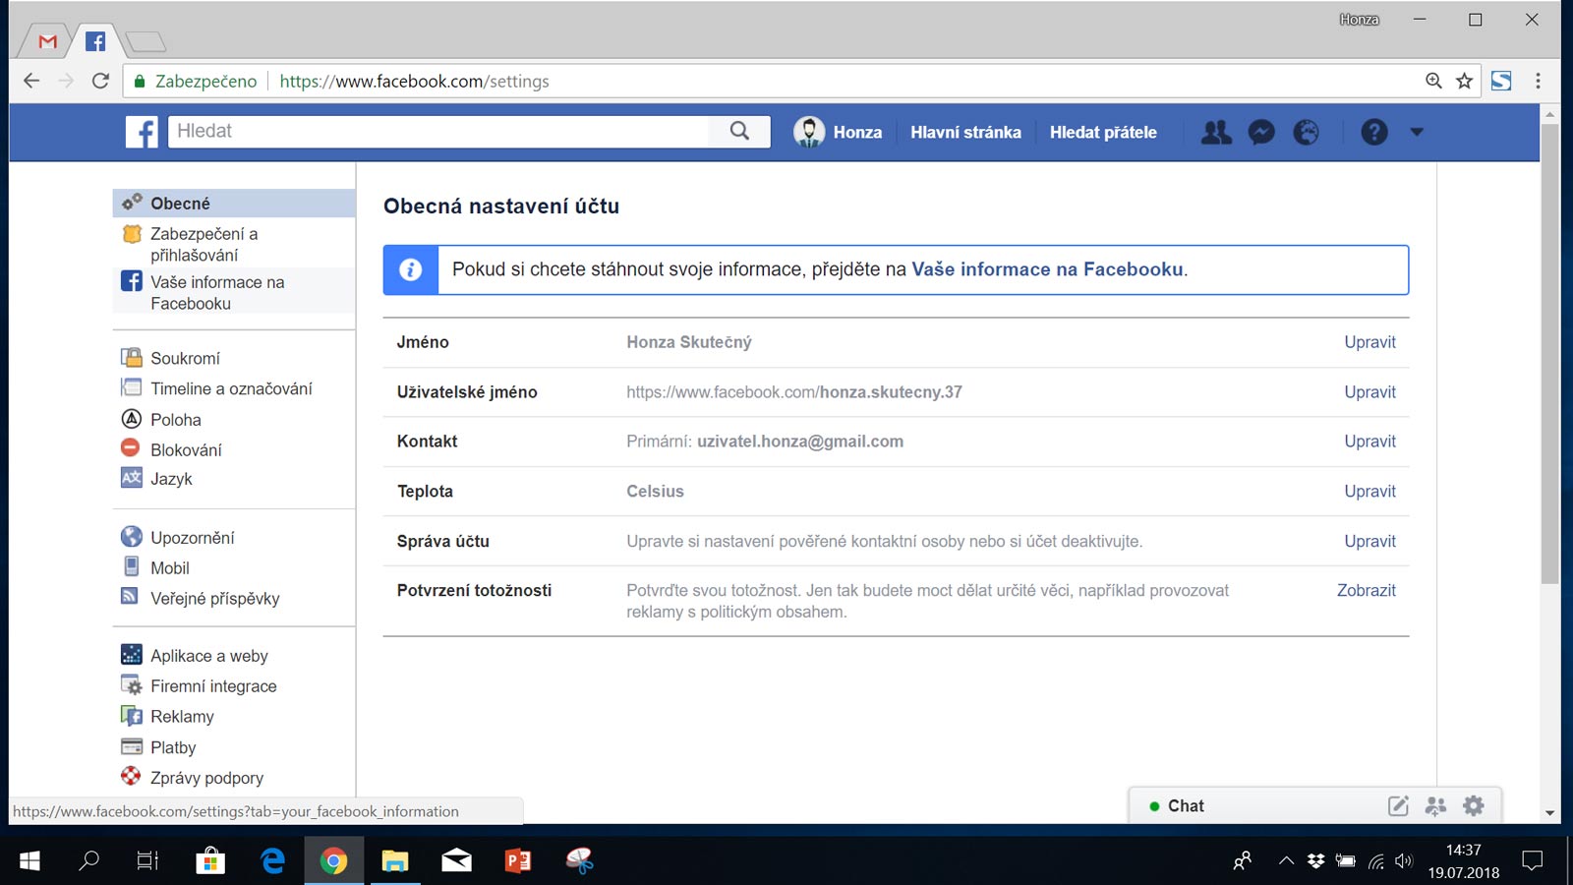Reload the page with the refresh icon
This screenshot has width=1573, height=885.
100,81
